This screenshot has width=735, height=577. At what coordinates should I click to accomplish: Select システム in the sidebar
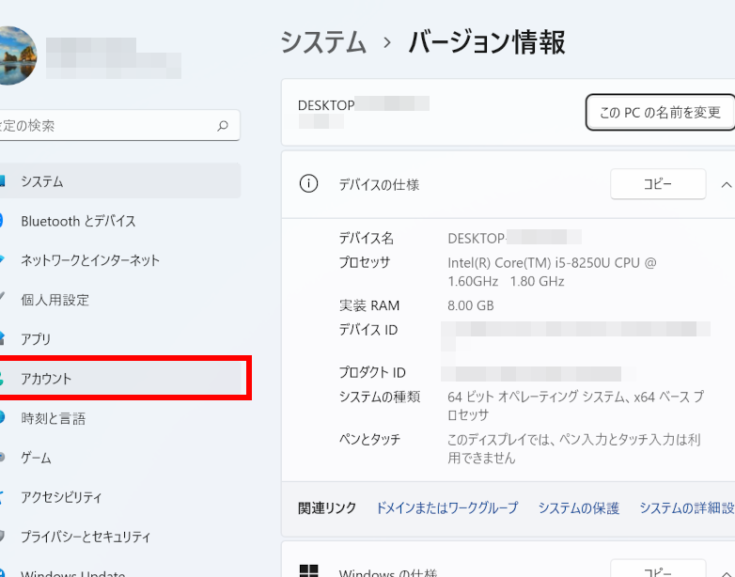[120, 181]
